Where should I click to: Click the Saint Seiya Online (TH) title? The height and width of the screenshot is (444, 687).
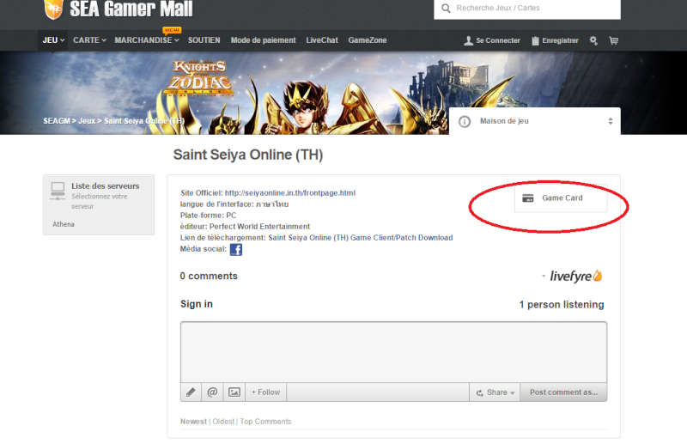248,155
